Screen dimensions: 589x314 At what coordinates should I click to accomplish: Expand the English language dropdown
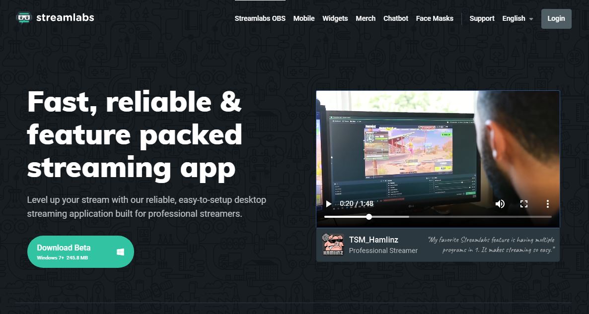[x=517, y=18]
